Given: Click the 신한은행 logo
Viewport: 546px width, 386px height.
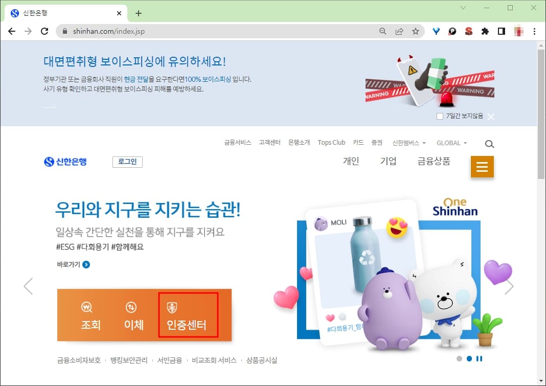Looking at the screenshot, I should (65, 162).
